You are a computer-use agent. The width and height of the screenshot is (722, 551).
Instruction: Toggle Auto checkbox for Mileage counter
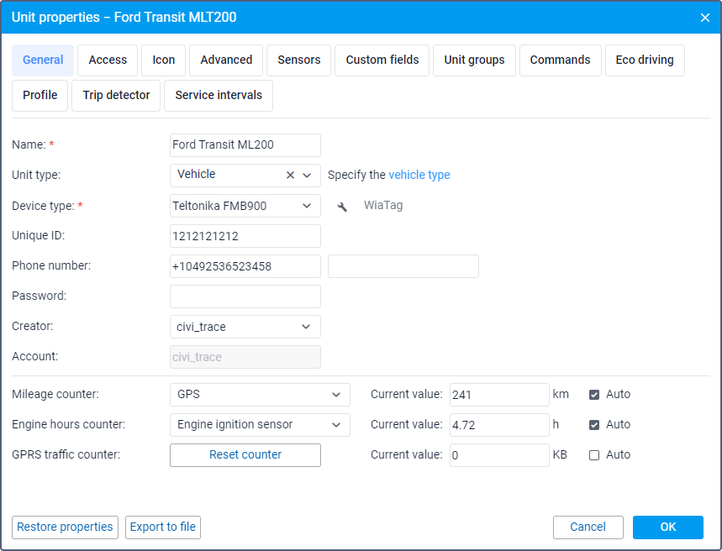(x=594, y=395)
